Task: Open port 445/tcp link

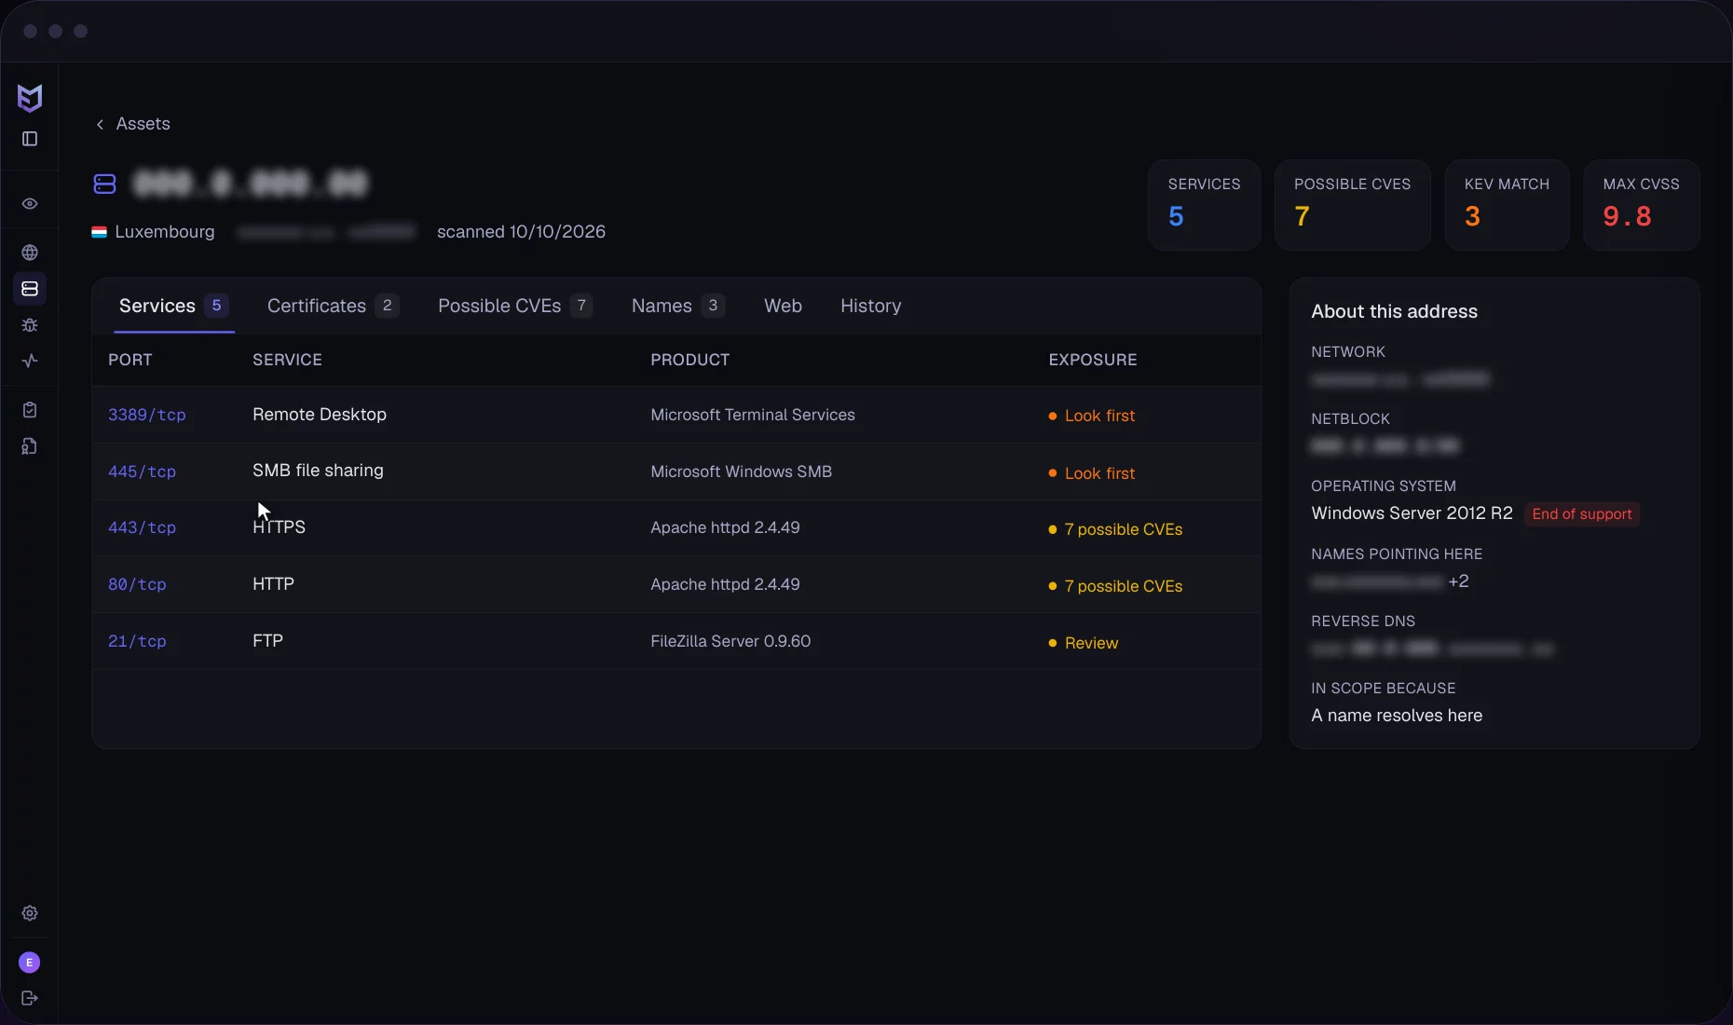Action: click(142, 471)
